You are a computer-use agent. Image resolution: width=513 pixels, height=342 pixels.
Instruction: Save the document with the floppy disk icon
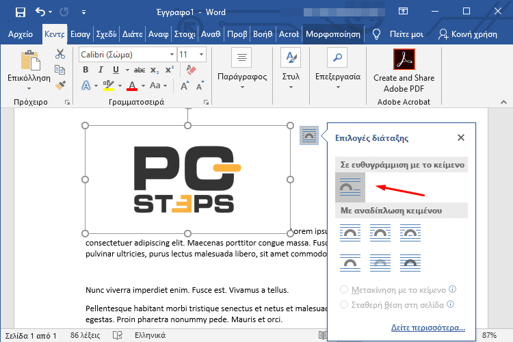(x=21, y=12)
